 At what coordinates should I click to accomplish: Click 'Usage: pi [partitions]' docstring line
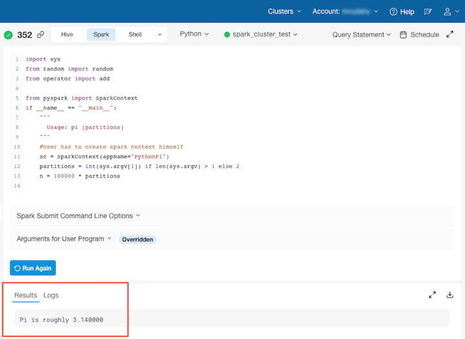click(85, 127)
